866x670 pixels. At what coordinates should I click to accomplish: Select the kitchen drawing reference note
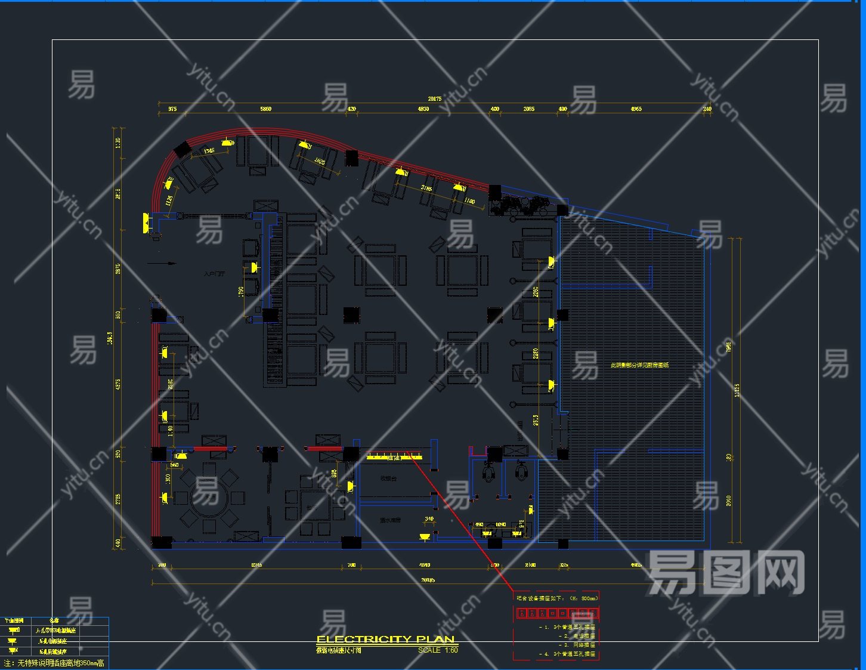(640, 365)
